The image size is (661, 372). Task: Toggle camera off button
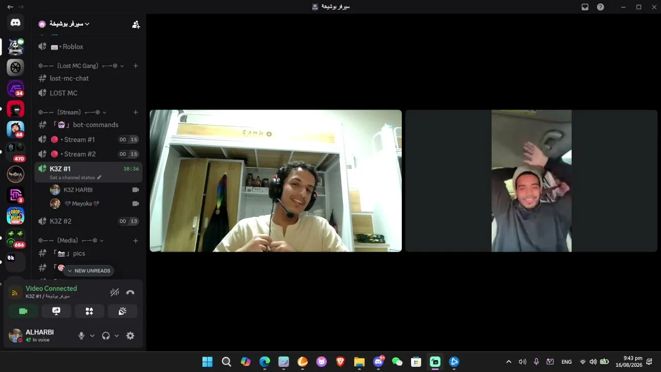[23, 311]
